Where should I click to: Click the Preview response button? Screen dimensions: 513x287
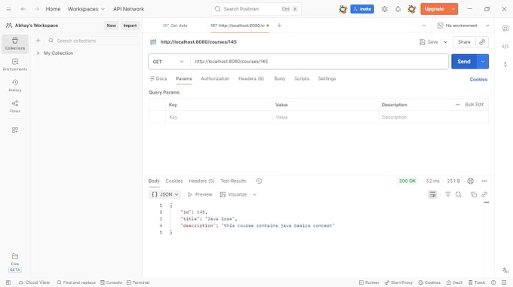[x=200, y=194]
